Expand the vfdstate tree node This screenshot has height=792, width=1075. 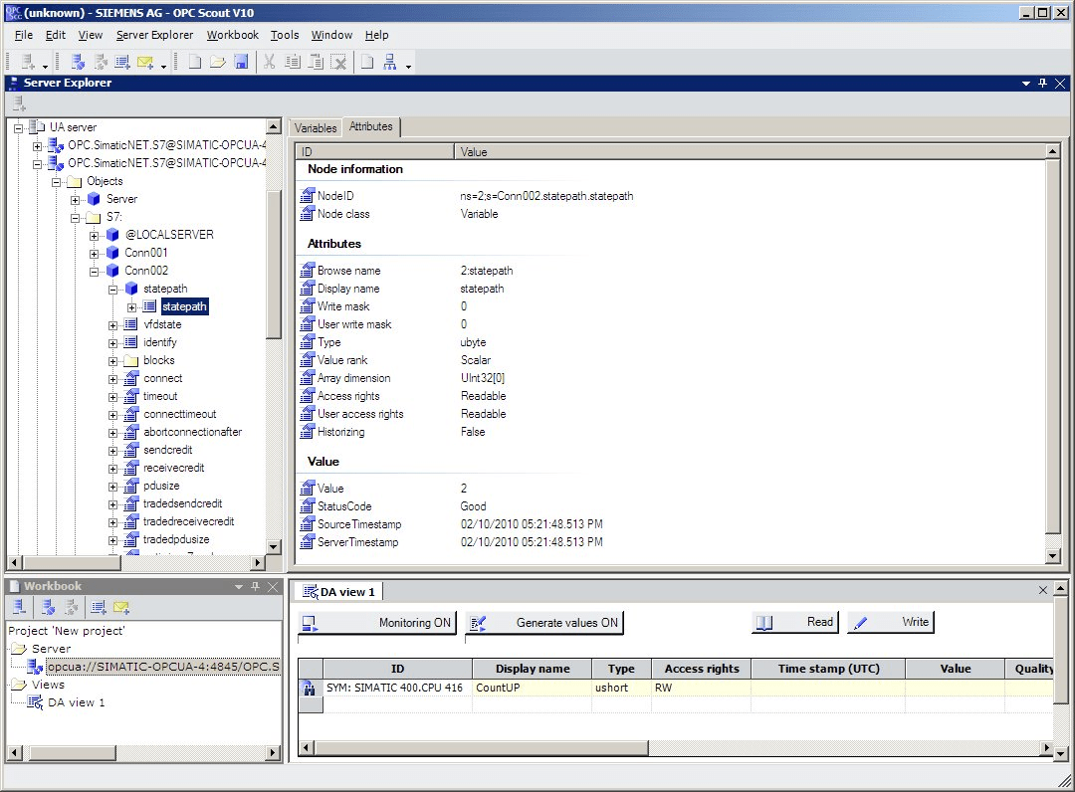[113, 325]
